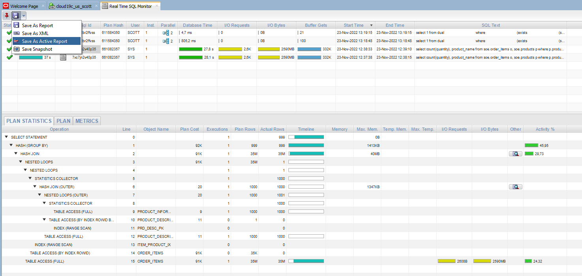The width and height of the screenshot is (582, 276).
Task: Click the camera icon next to Save Snapshot
Action: pos(16,48)
